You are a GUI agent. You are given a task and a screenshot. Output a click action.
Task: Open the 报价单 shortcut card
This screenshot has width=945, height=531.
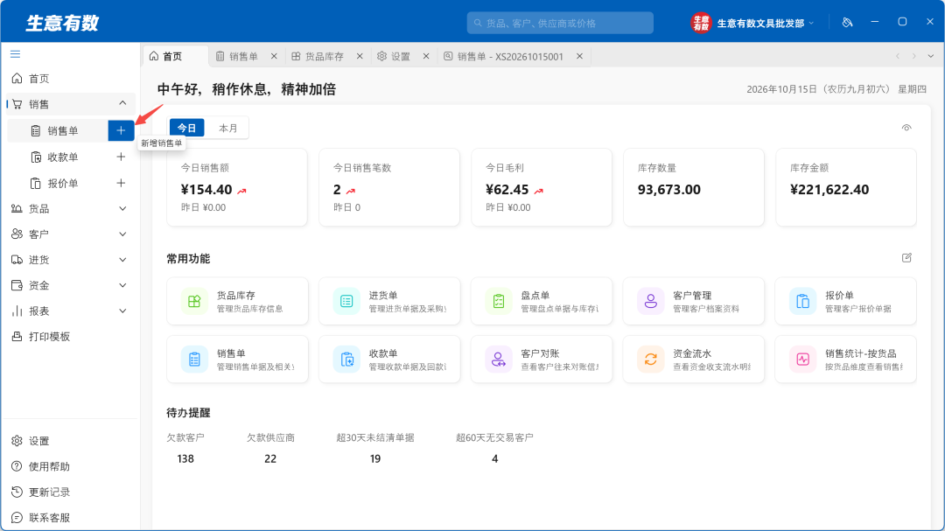tap(845, 301)
